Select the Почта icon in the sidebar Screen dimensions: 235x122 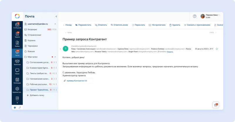tap(17, 53)
